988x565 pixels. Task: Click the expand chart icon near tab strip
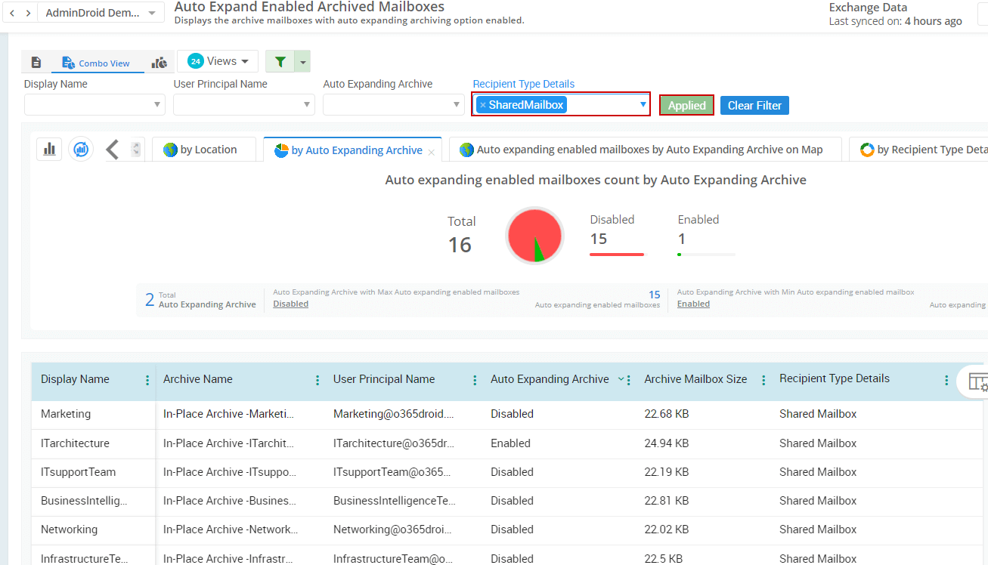point(135,149)
